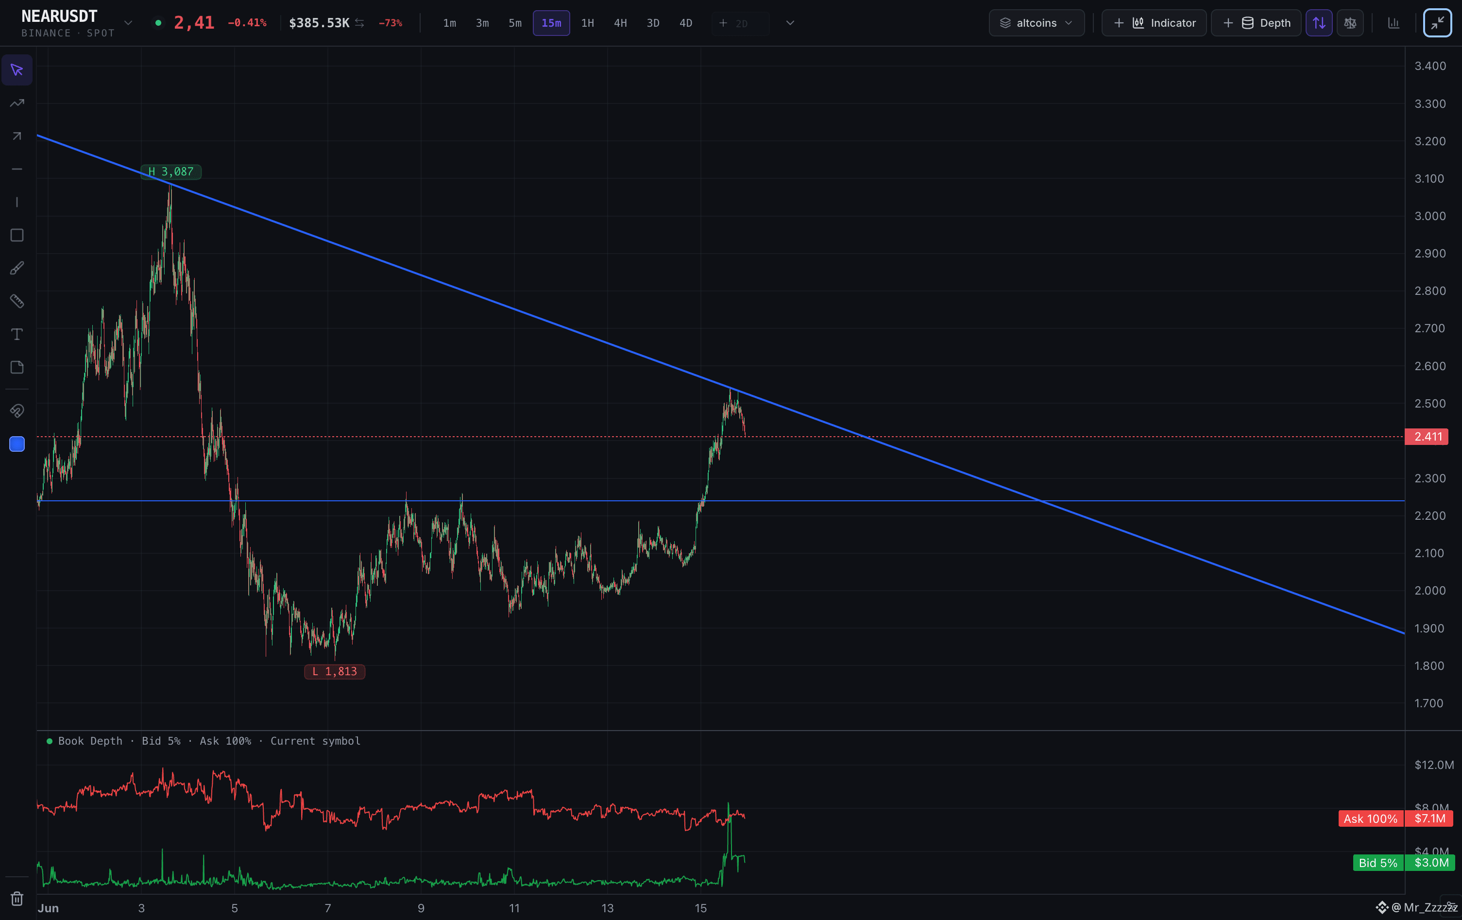This screenshot has width=1462, height=920.
Task: Click the date label 15 on time axis
Action: 700,908
